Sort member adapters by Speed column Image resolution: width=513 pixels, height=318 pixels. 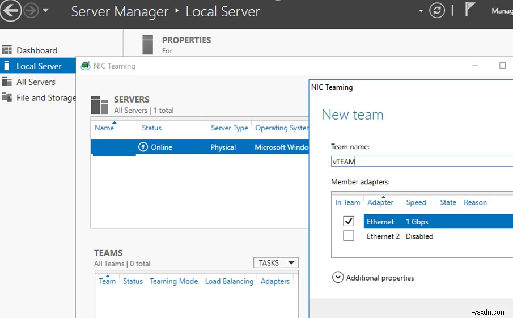pyautogui.click(x=416, y=202)
